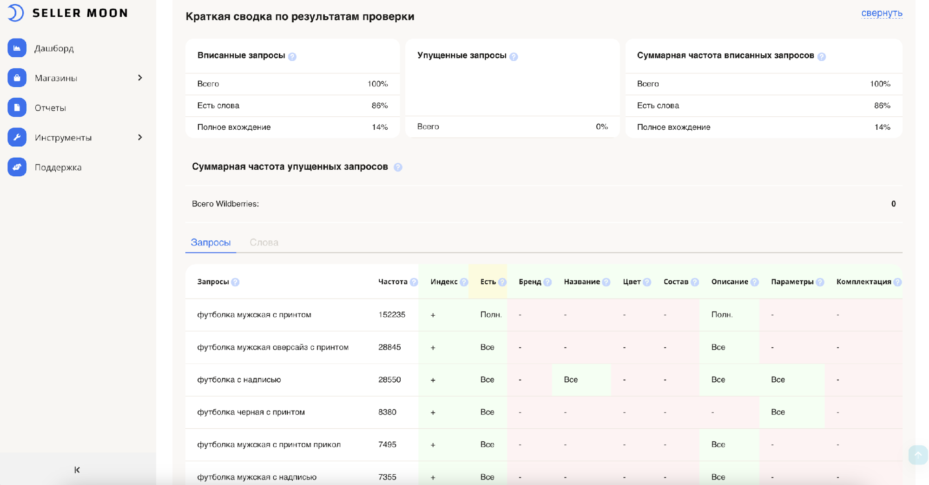Show hint for Суммарная частота упущенных запросов
Viewport: 929px width, 485px height.
398,167
